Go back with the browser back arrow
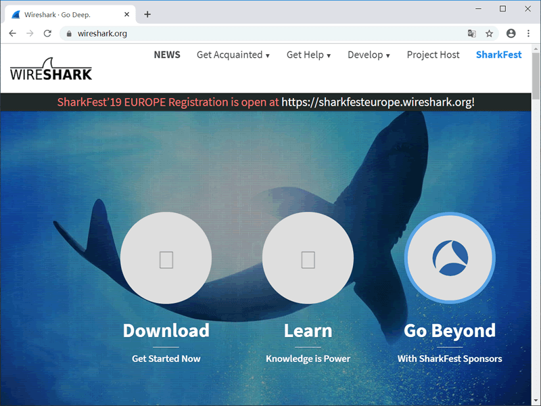This screenshot has width=541, height=406. pos(12,33)
